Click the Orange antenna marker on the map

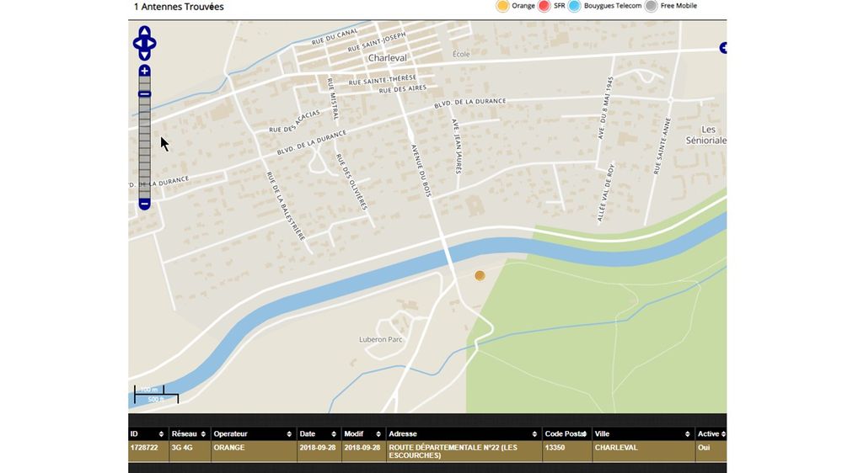pyautogui.click(x=480, y=275)
